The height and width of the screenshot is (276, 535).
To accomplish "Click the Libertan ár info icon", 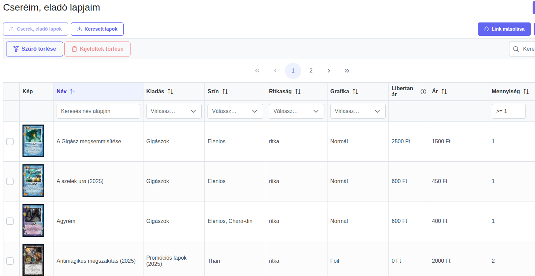I will [x=423, y=92].
